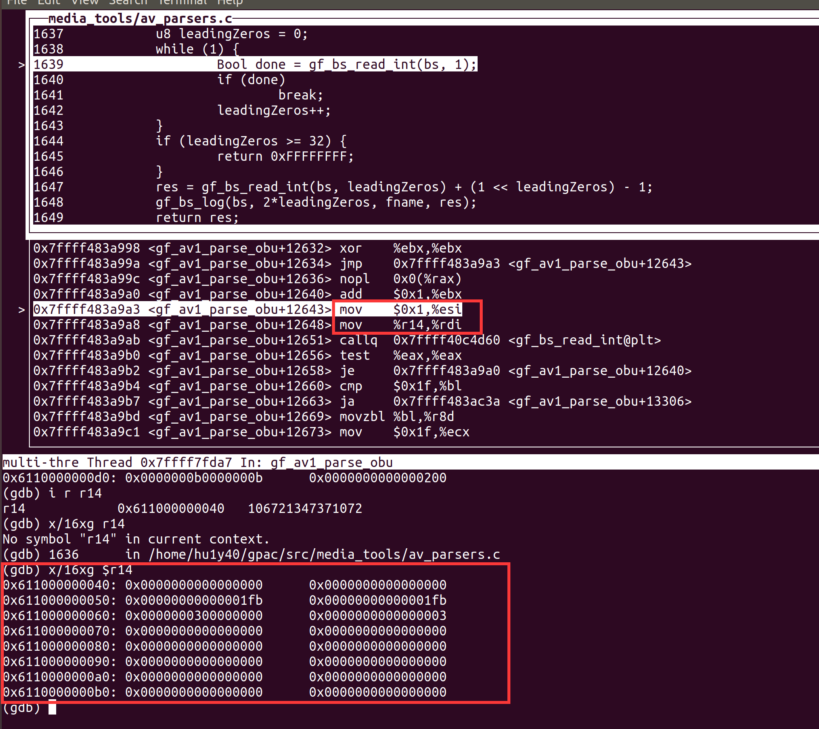Open the Help menu in menu bar
This screenshot has width=819, height=729.
pos(230,3)
